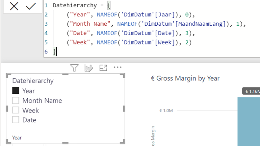Viewport: 260px width, 146px height.
Task: Click the DimDatum[Week] formula line
Action: [x=128, y=42]
